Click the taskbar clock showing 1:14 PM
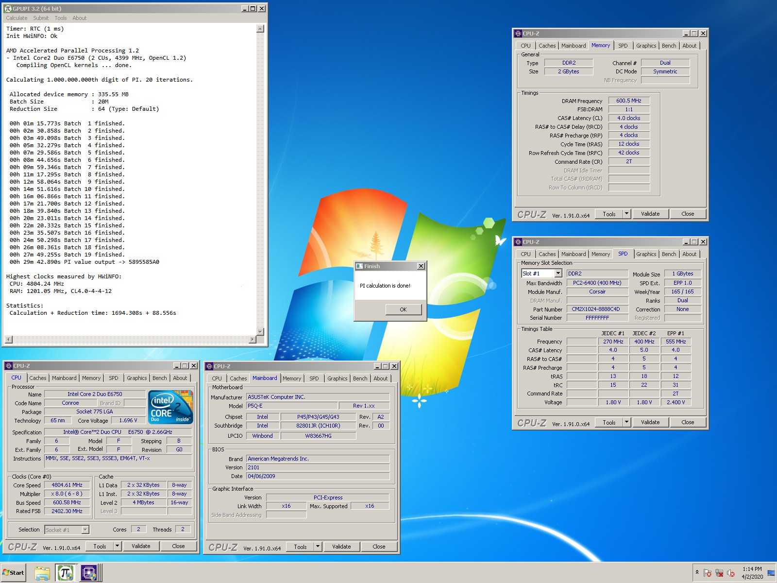 752,569
